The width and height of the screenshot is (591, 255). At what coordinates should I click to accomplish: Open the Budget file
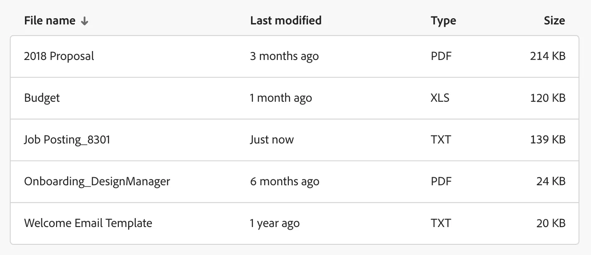click(42, 98)
